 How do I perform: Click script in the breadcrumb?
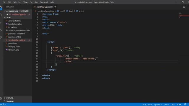[81, 11]
